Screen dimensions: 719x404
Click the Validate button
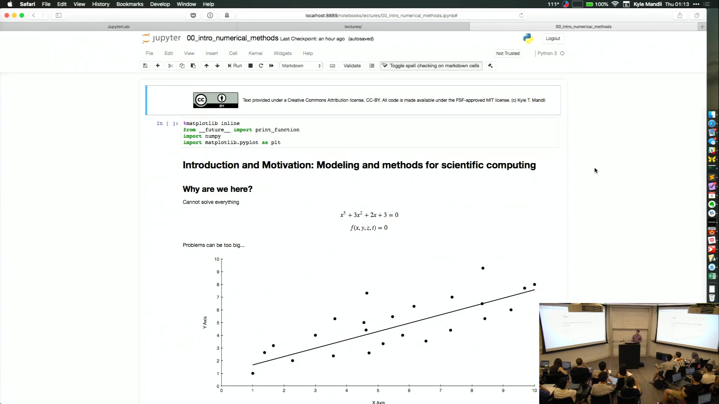(352, 65)
